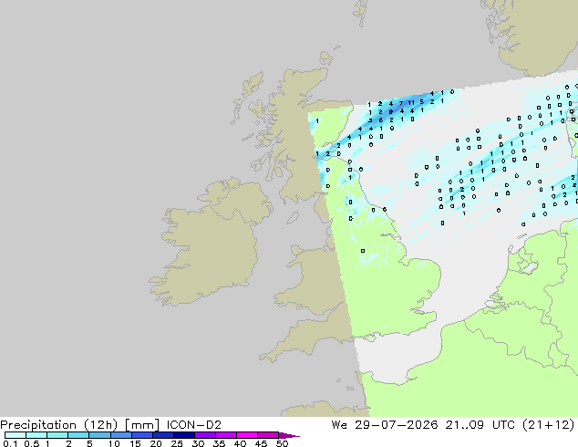578x447 pixels.
Task: Click the '0.1' legend label
Action: pyautogui.click(x=10, y=443)
